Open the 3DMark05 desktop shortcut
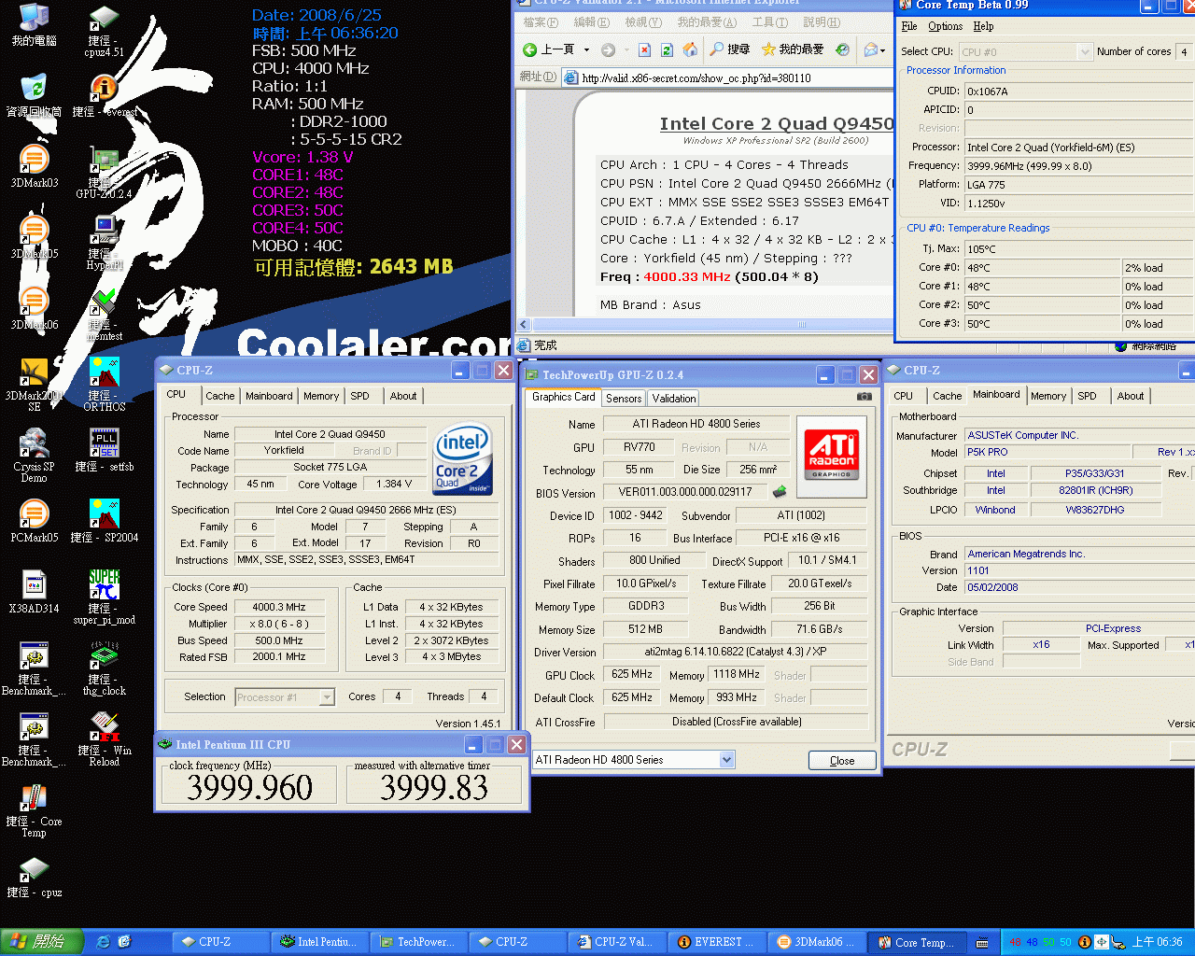This screenshot has width=1195, height=956. 34,237
